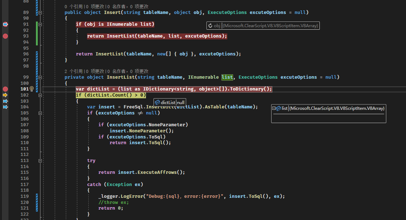This screenshot has width=406, height=220.
Task: Toggle off the breakpoint on line 101
Action: click(5, 89)
